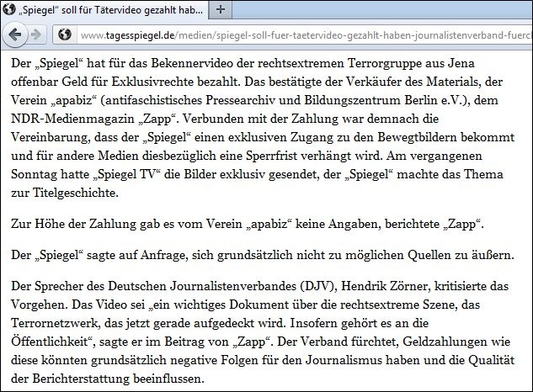The image size is (533, 392).
Task: Click the words 'der Berichterstattung beeinflussen.'
Action: click(x=108, y=379)
